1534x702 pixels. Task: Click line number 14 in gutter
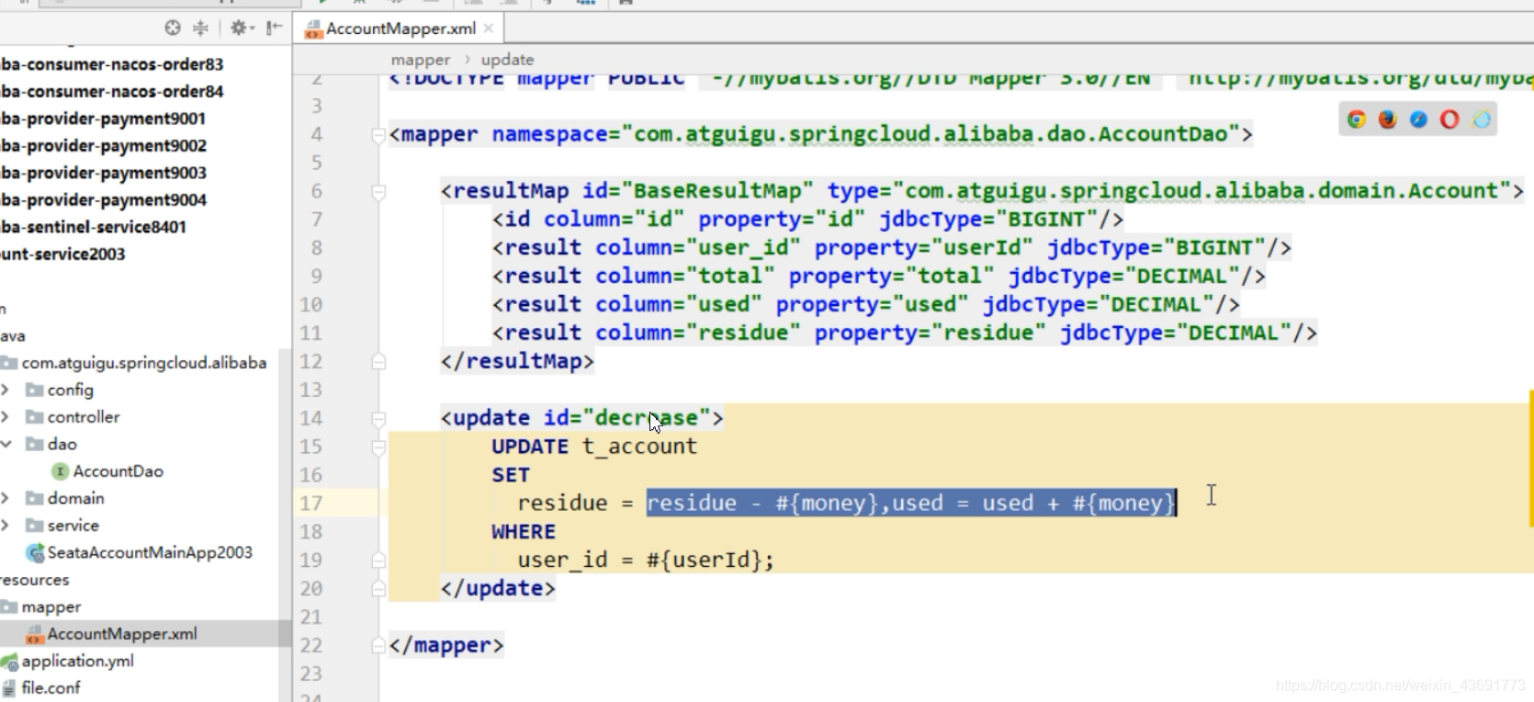(x=310, y=419)
